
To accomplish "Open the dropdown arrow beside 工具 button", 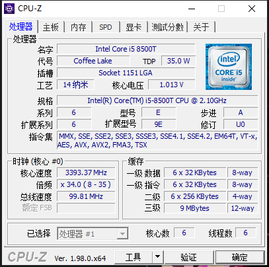I will pyautogui.click(x=157, y=257).
